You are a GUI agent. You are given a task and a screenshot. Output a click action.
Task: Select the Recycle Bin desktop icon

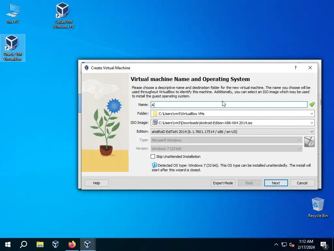click(318, 208)
